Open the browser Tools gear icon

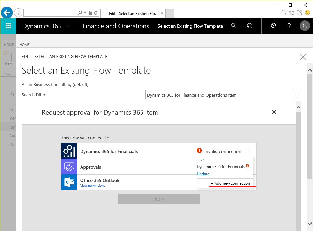pos(300,13)
